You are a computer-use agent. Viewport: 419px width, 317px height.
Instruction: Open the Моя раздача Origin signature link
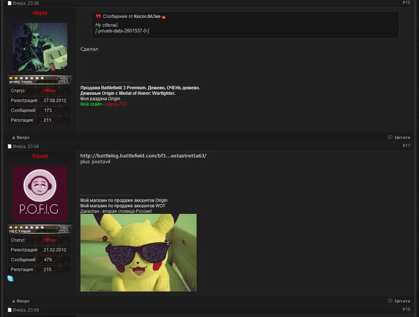pos(100,99)
